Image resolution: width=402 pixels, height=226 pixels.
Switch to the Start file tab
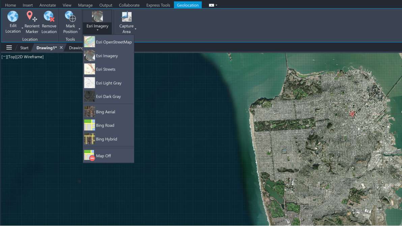[x=24, y=48]
